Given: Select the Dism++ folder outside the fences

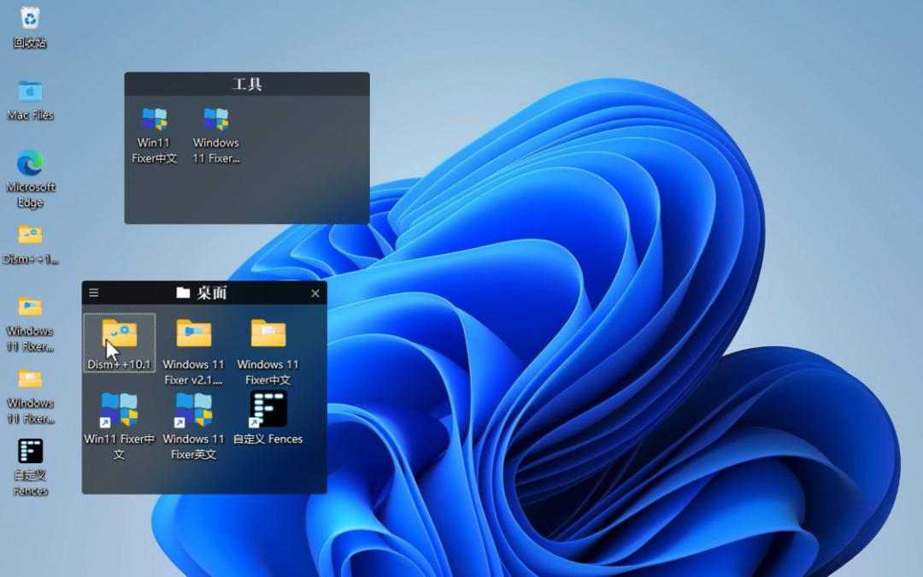Looking at the screenshot, I should pyautogui.click(x=30, y=235).
